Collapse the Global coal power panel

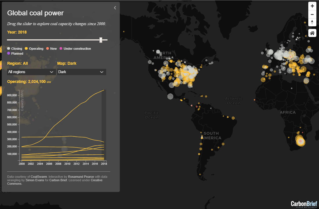coord(115,8)
